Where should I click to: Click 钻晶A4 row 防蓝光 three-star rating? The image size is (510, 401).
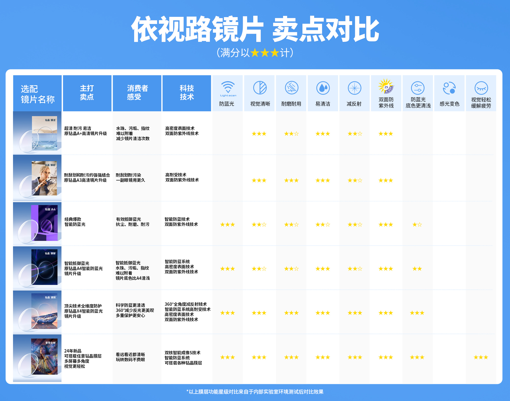tap(227, 224)
